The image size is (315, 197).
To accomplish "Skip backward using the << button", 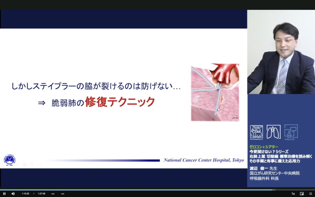I will [x=53, y=194].
